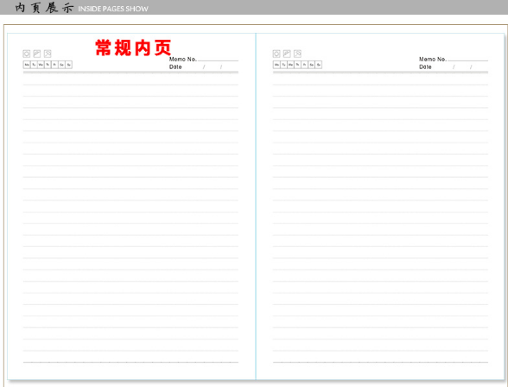Tick the Su weekday box on left page
Image resolution: width=508 pixels, height=387 pixels.
coord(69,65)
